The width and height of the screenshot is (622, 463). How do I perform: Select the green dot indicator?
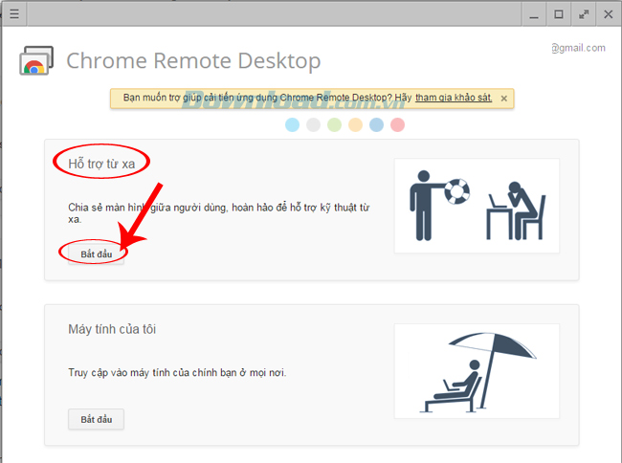point(334,124)
